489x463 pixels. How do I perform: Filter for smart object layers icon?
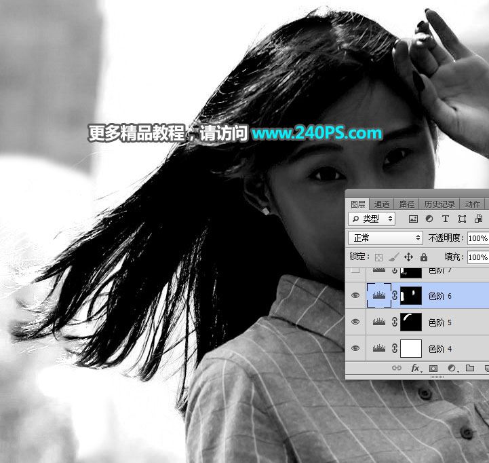pyautogui.click(x=478, y=219)
